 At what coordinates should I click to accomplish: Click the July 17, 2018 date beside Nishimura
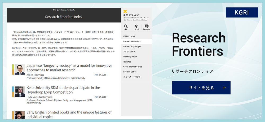tap(100, 97)
